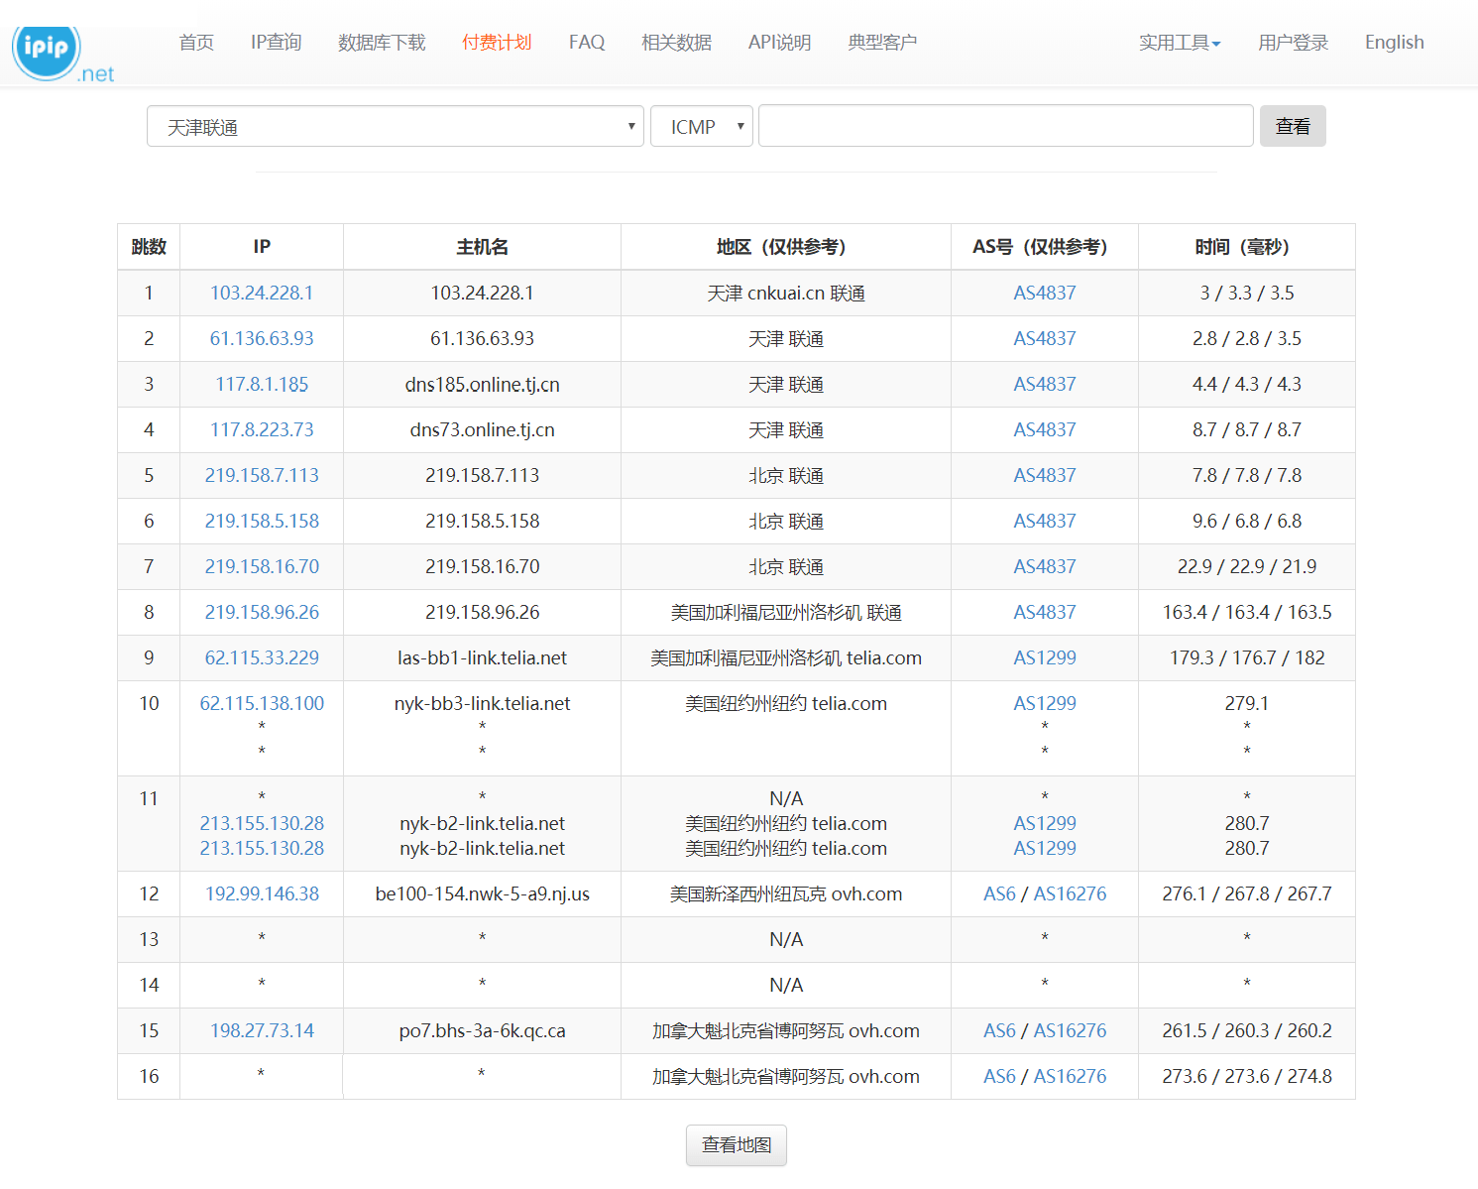
Task: Select hostname nyk-bb3-link.telia.net
Action: coord(482,704)
